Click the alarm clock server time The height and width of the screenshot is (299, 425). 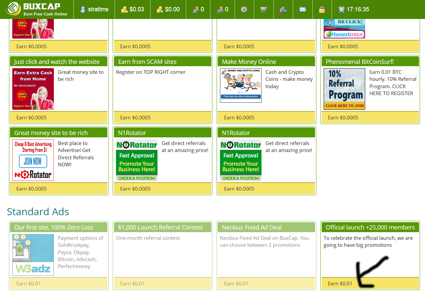pos(354,9)
